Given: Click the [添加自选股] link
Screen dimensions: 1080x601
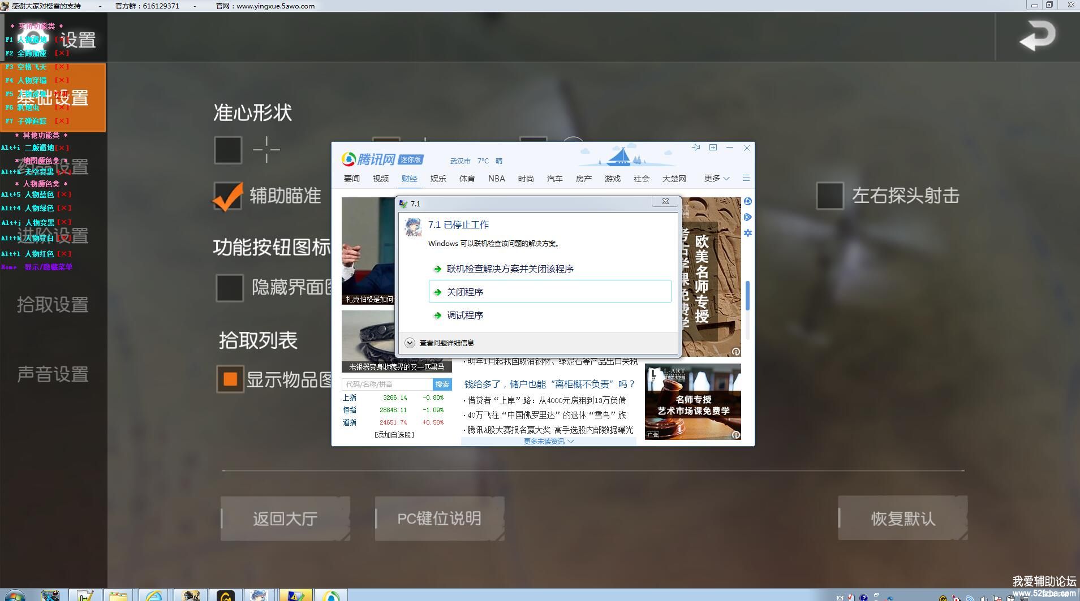Looking at the screenshot, I should (394, 435).
